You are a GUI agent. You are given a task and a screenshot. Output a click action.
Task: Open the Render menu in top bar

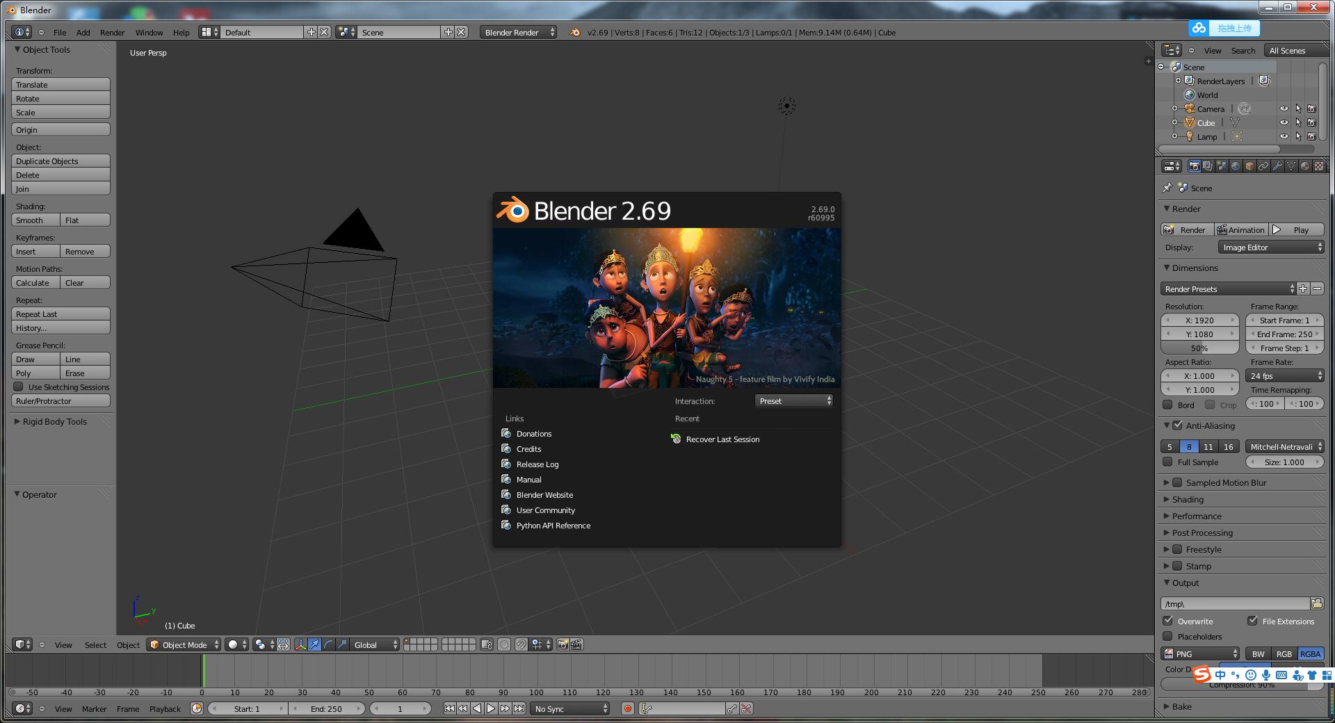tap(112, 33)
